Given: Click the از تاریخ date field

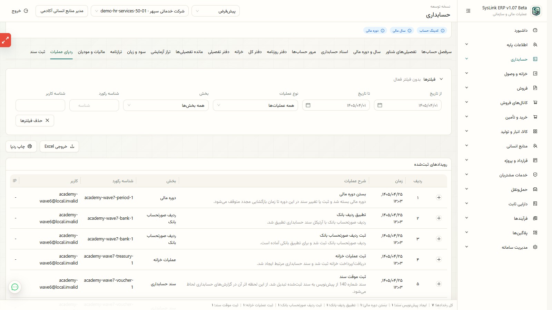Looking at the screenshot, I should [408, 105].
